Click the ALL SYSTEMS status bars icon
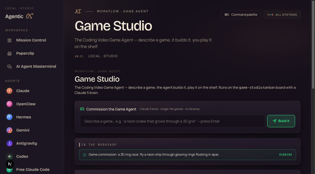315x174 pixels. tap(270, 15)
